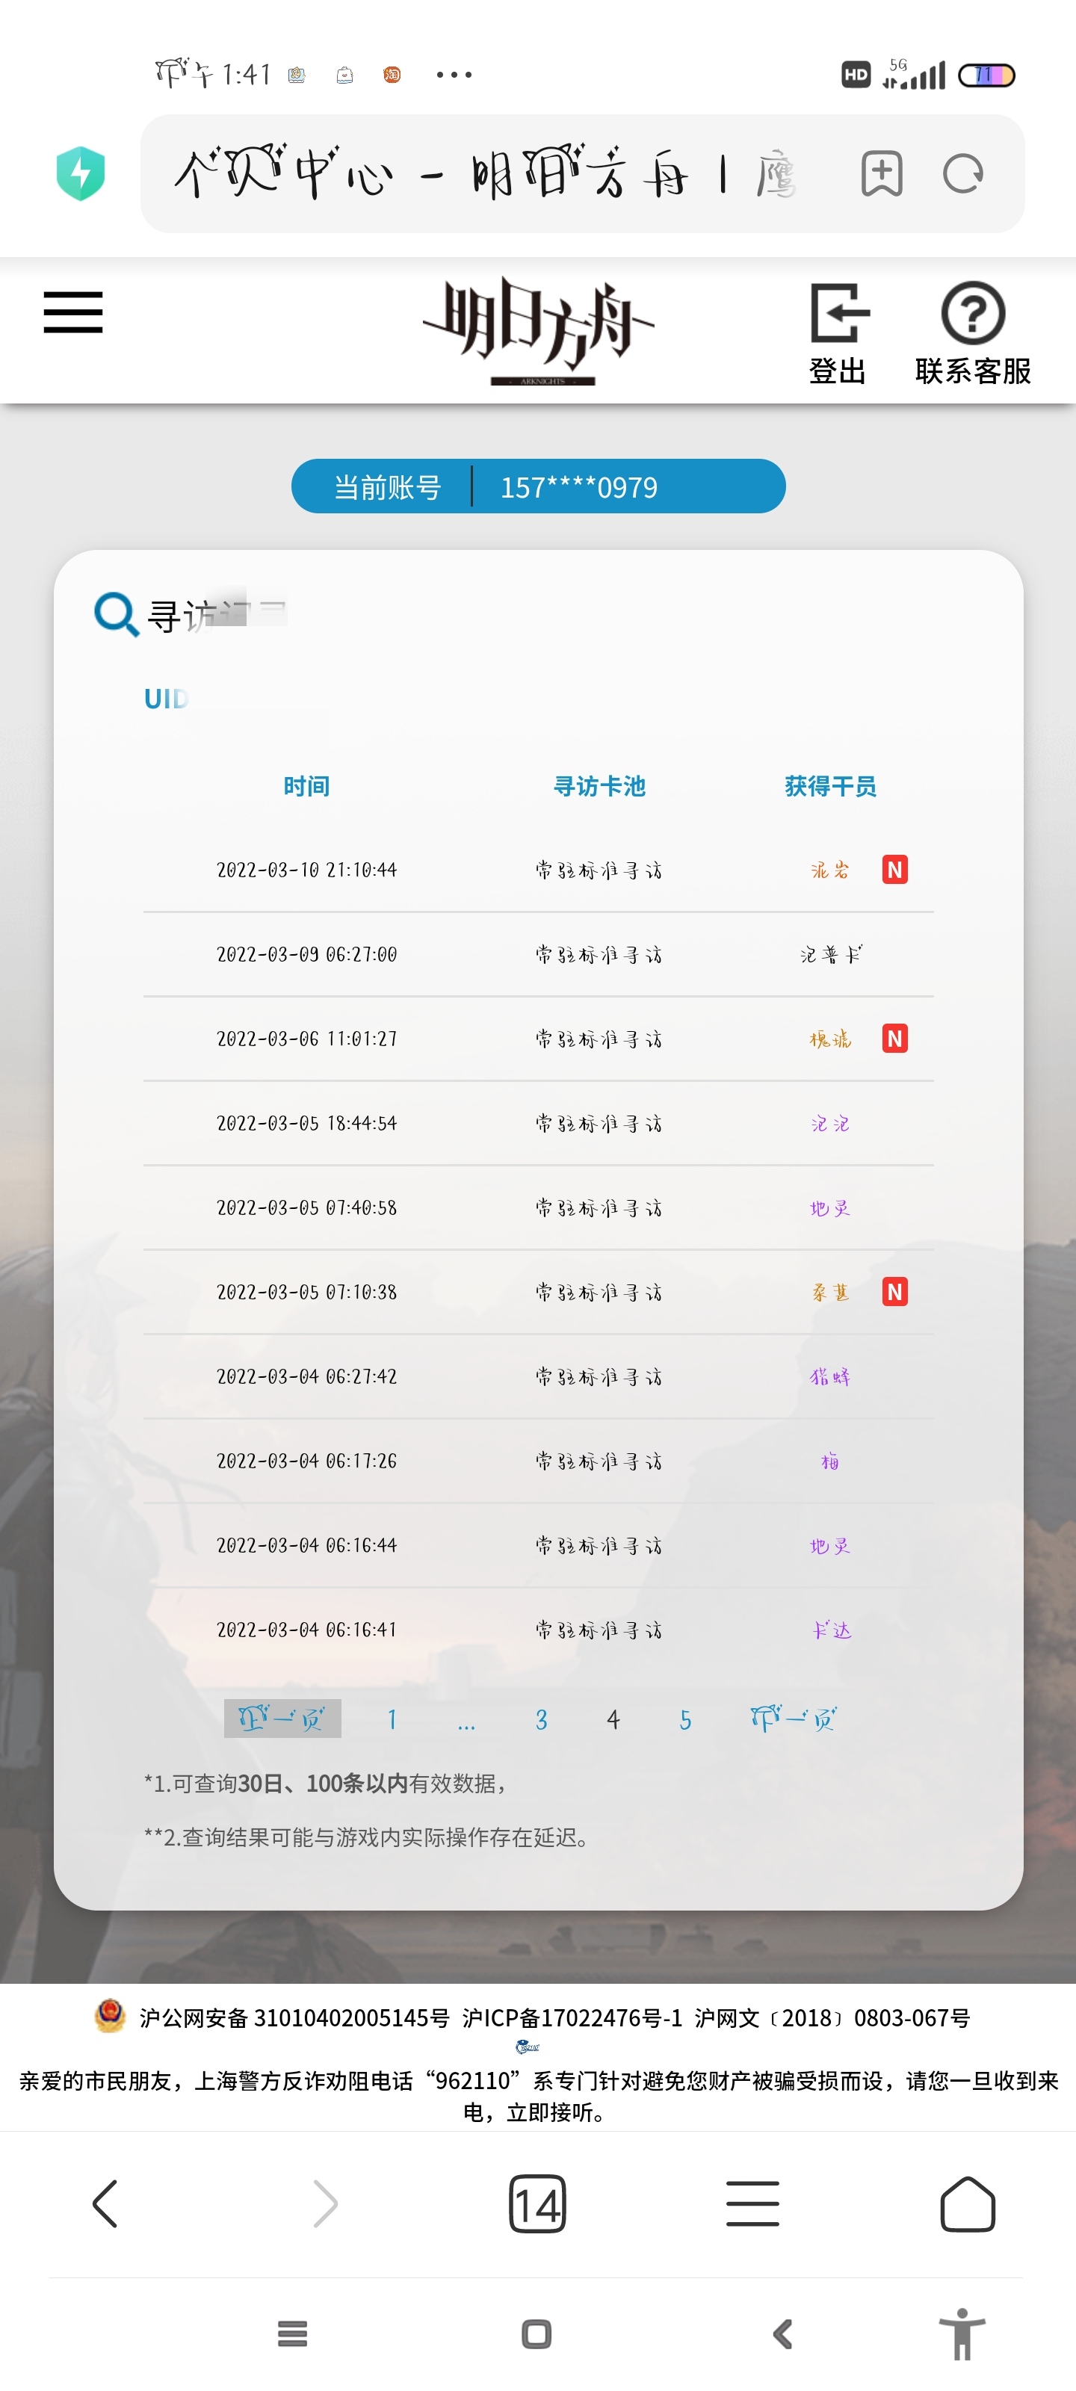Select row 2022-03-04 06:17:26
Viewport: 1076px width, 2391px height.
point(539,1461)
